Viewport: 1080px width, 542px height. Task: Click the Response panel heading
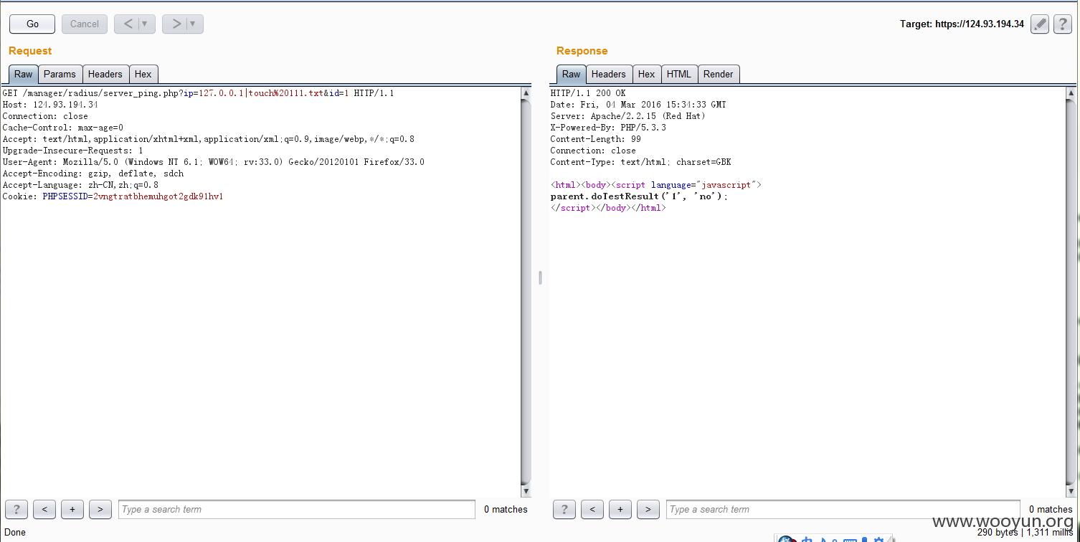click(582, 51)
